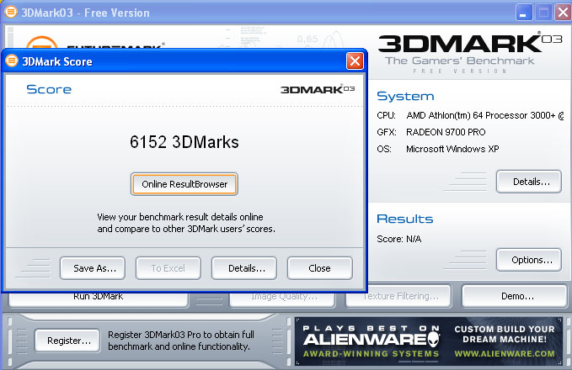Click Register… to get 3DMark03 Pro
Image resolution: width=572 pixels, height=370 pixels.
tap(68, 341)
